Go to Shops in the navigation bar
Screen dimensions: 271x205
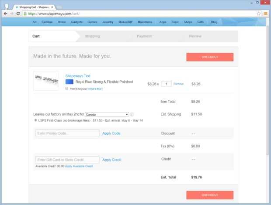pos(188,22)
